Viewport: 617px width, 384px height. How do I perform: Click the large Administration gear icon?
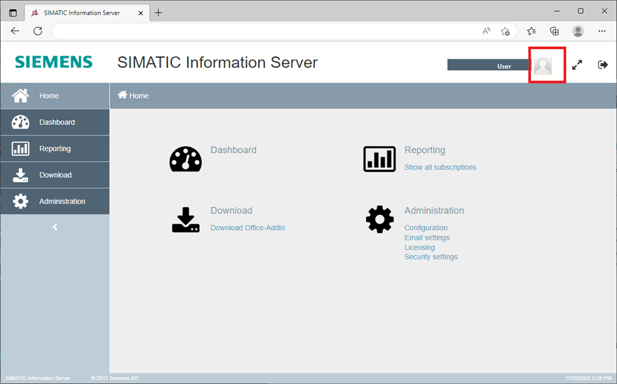pos(379,219)
